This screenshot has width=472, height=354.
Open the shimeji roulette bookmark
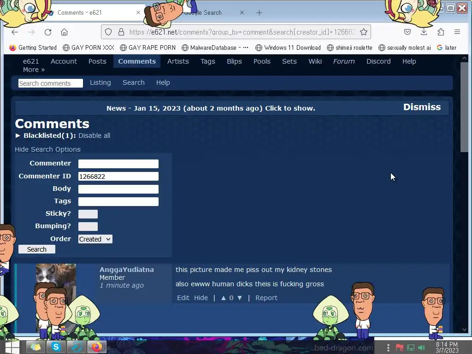(350, 47)
